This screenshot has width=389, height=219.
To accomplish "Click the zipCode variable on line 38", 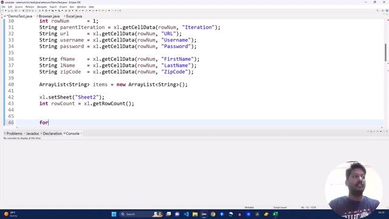I will [x=71, y=72].
